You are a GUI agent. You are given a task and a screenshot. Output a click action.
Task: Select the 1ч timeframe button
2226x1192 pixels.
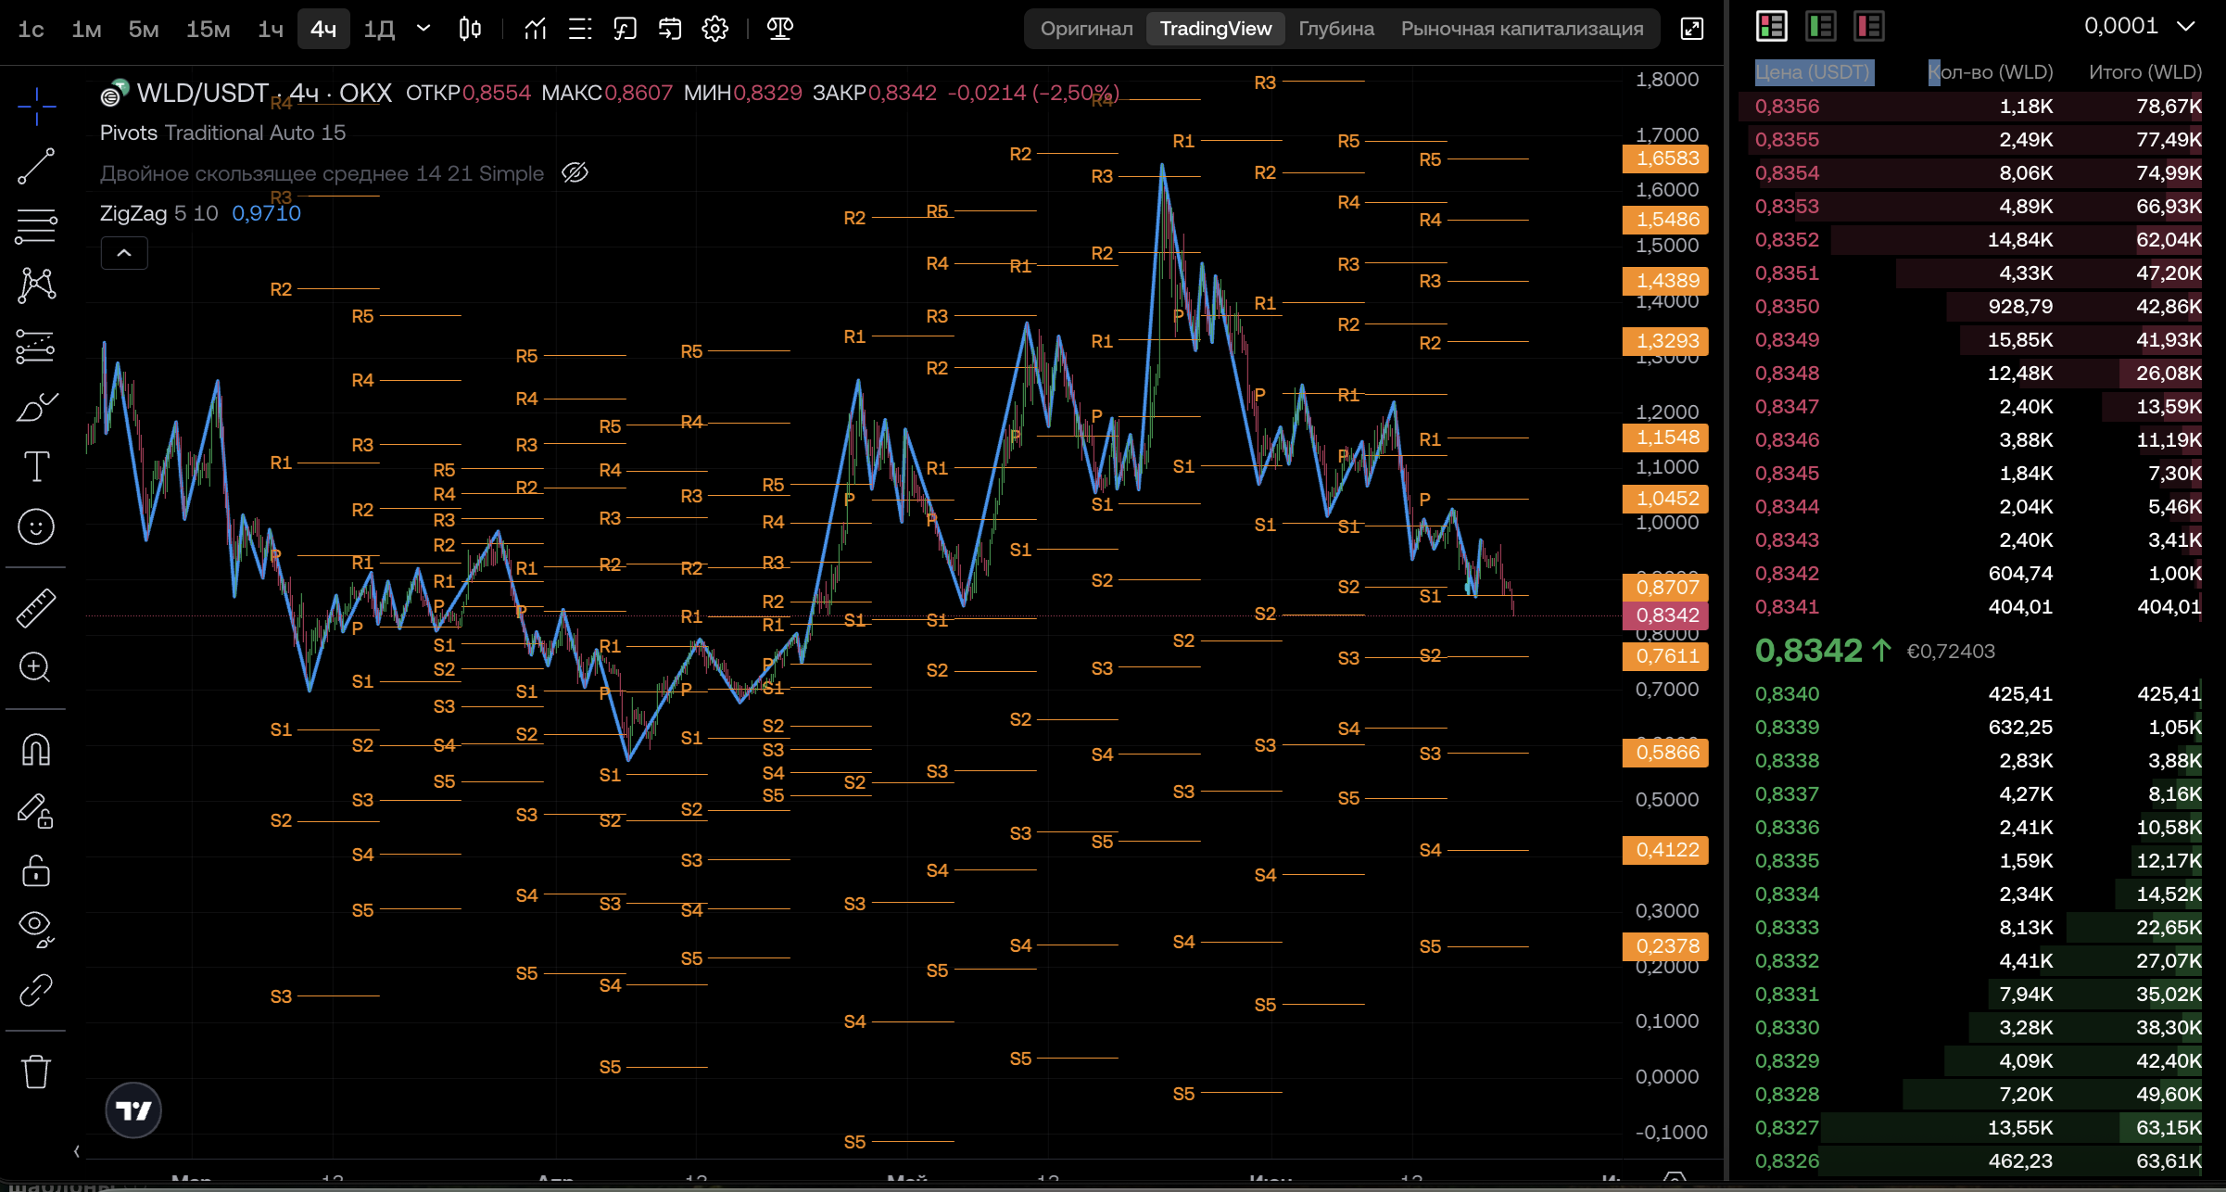[270, 29]
